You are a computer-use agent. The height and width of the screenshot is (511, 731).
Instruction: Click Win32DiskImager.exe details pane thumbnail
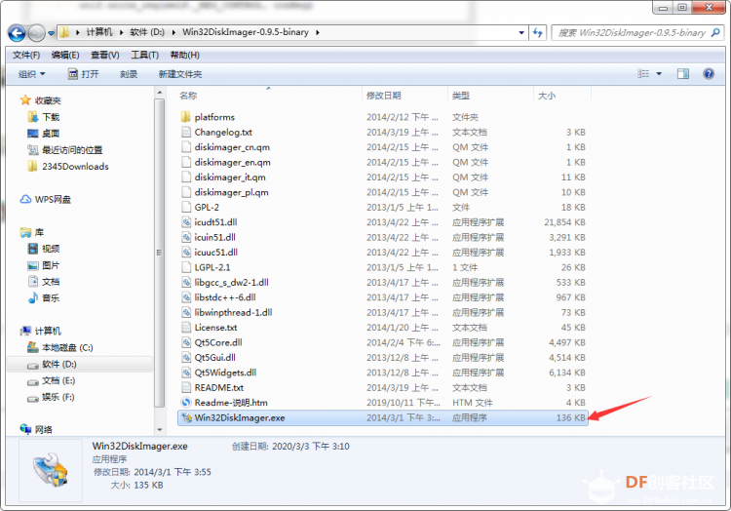pos(51,470)
